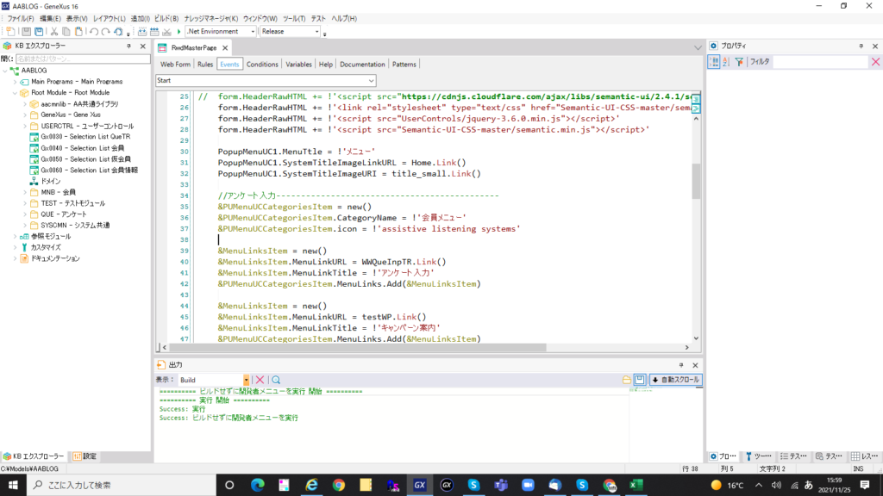
Task: Save all objects using toolbar icon
Action: [39, 32]
